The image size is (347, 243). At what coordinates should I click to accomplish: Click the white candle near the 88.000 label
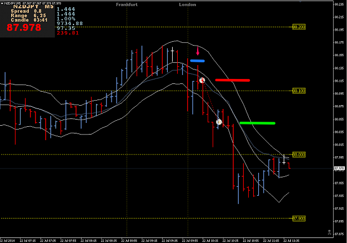click(x=284, y=160)
